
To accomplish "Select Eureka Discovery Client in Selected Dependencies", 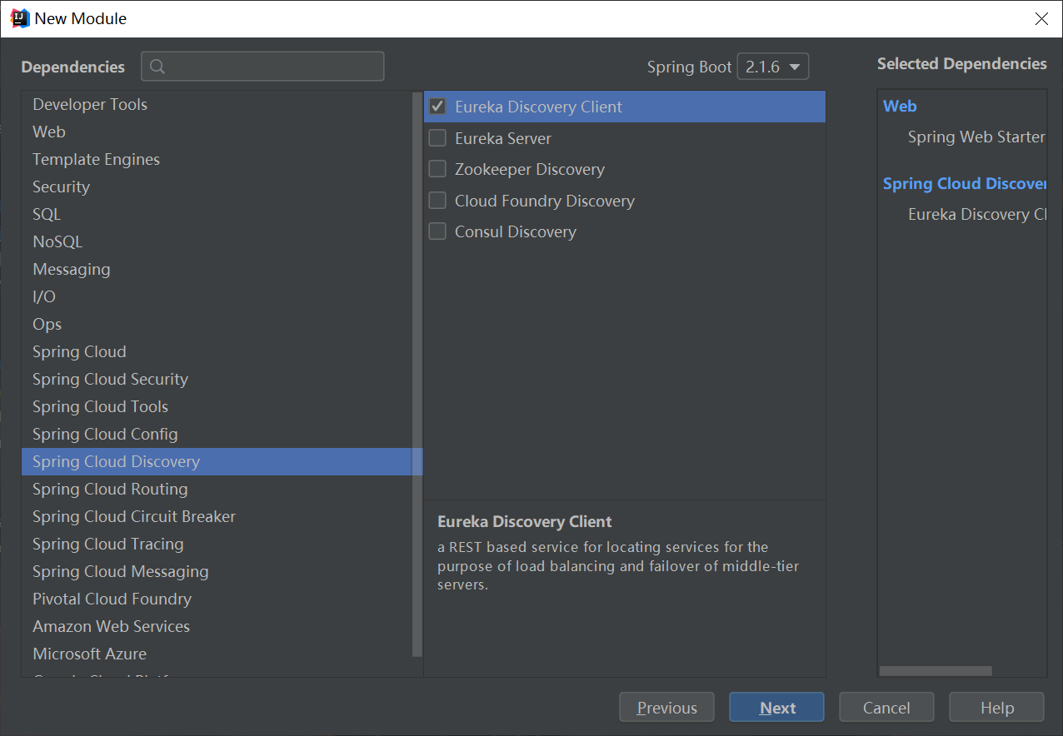I will [976, 214].
